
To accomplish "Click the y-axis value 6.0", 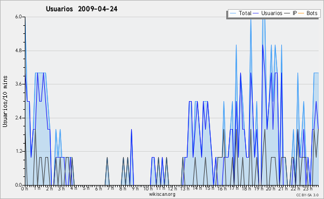I will coord(18,17).
